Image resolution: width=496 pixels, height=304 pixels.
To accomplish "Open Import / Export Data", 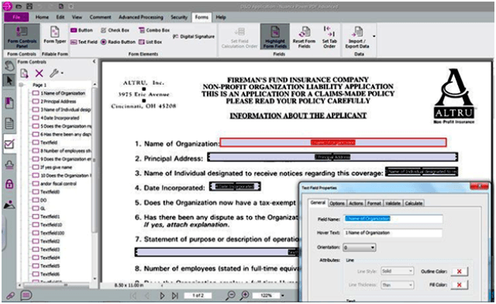I will click(x=357, y=37).
